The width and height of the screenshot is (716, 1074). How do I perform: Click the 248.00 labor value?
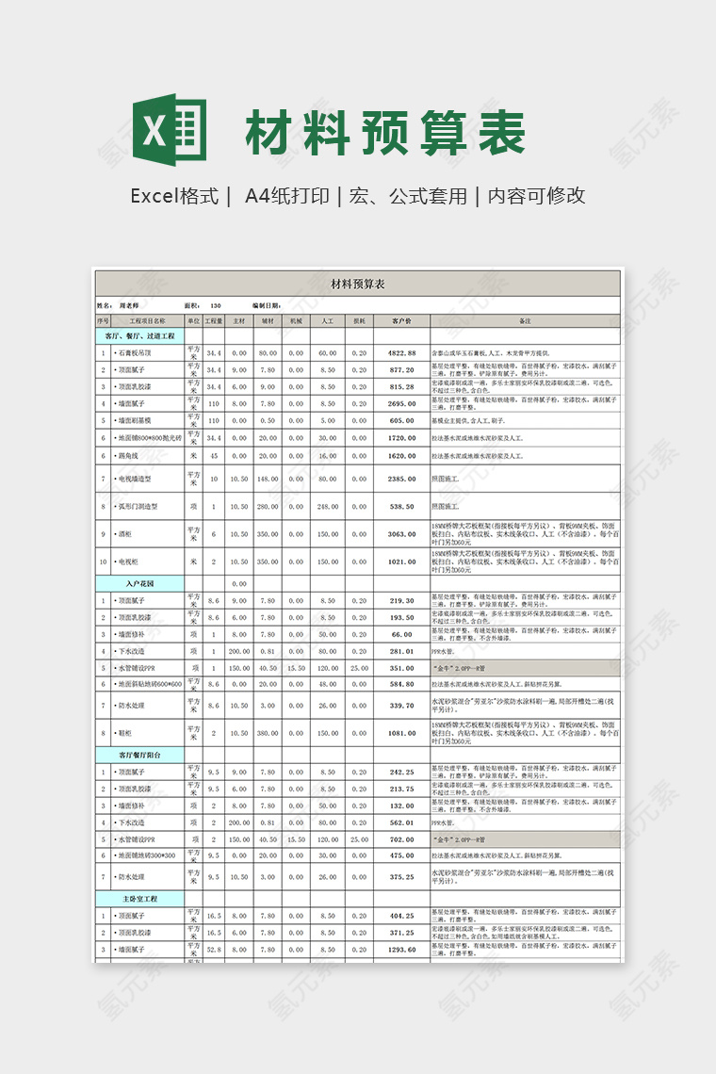(x=328, y=507)
